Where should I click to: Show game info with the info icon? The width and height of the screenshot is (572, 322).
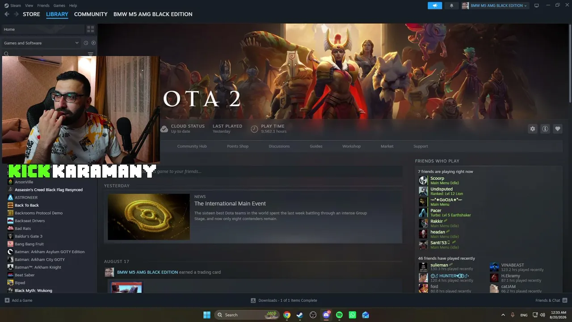tap(545, 129)
